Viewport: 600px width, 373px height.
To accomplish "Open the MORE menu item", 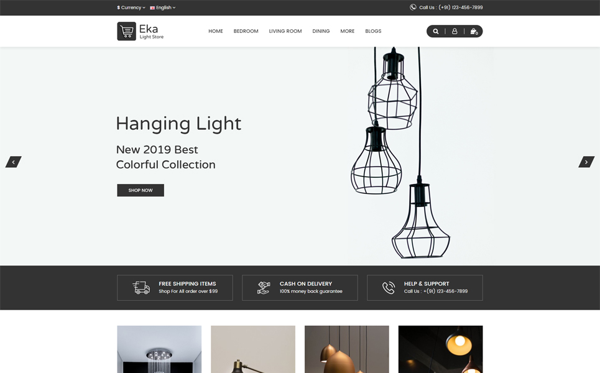I will tap(348, 31).
